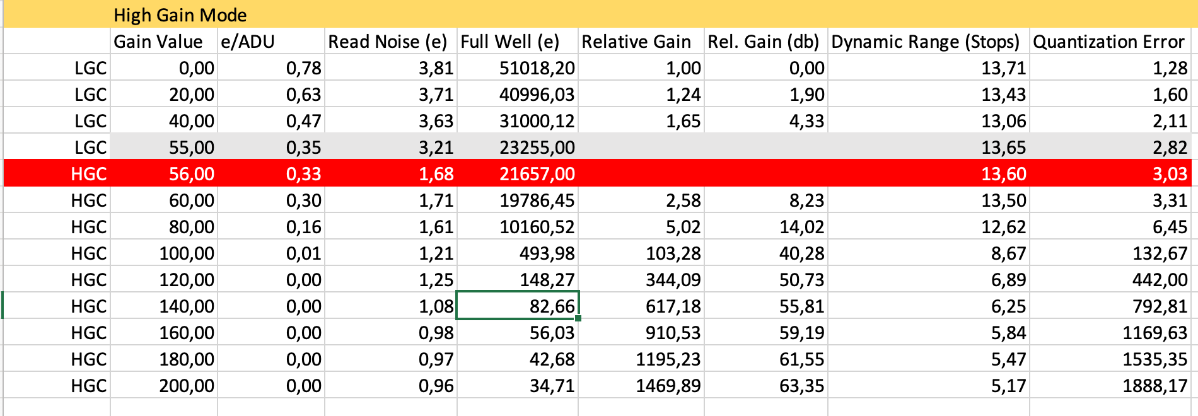Click the relative gain 344,09 cell
Viewport: 1198px width, 416px height.
[641, 279]
